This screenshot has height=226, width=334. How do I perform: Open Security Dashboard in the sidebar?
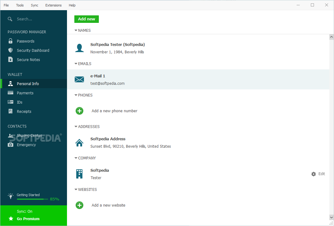click(34, 51)
